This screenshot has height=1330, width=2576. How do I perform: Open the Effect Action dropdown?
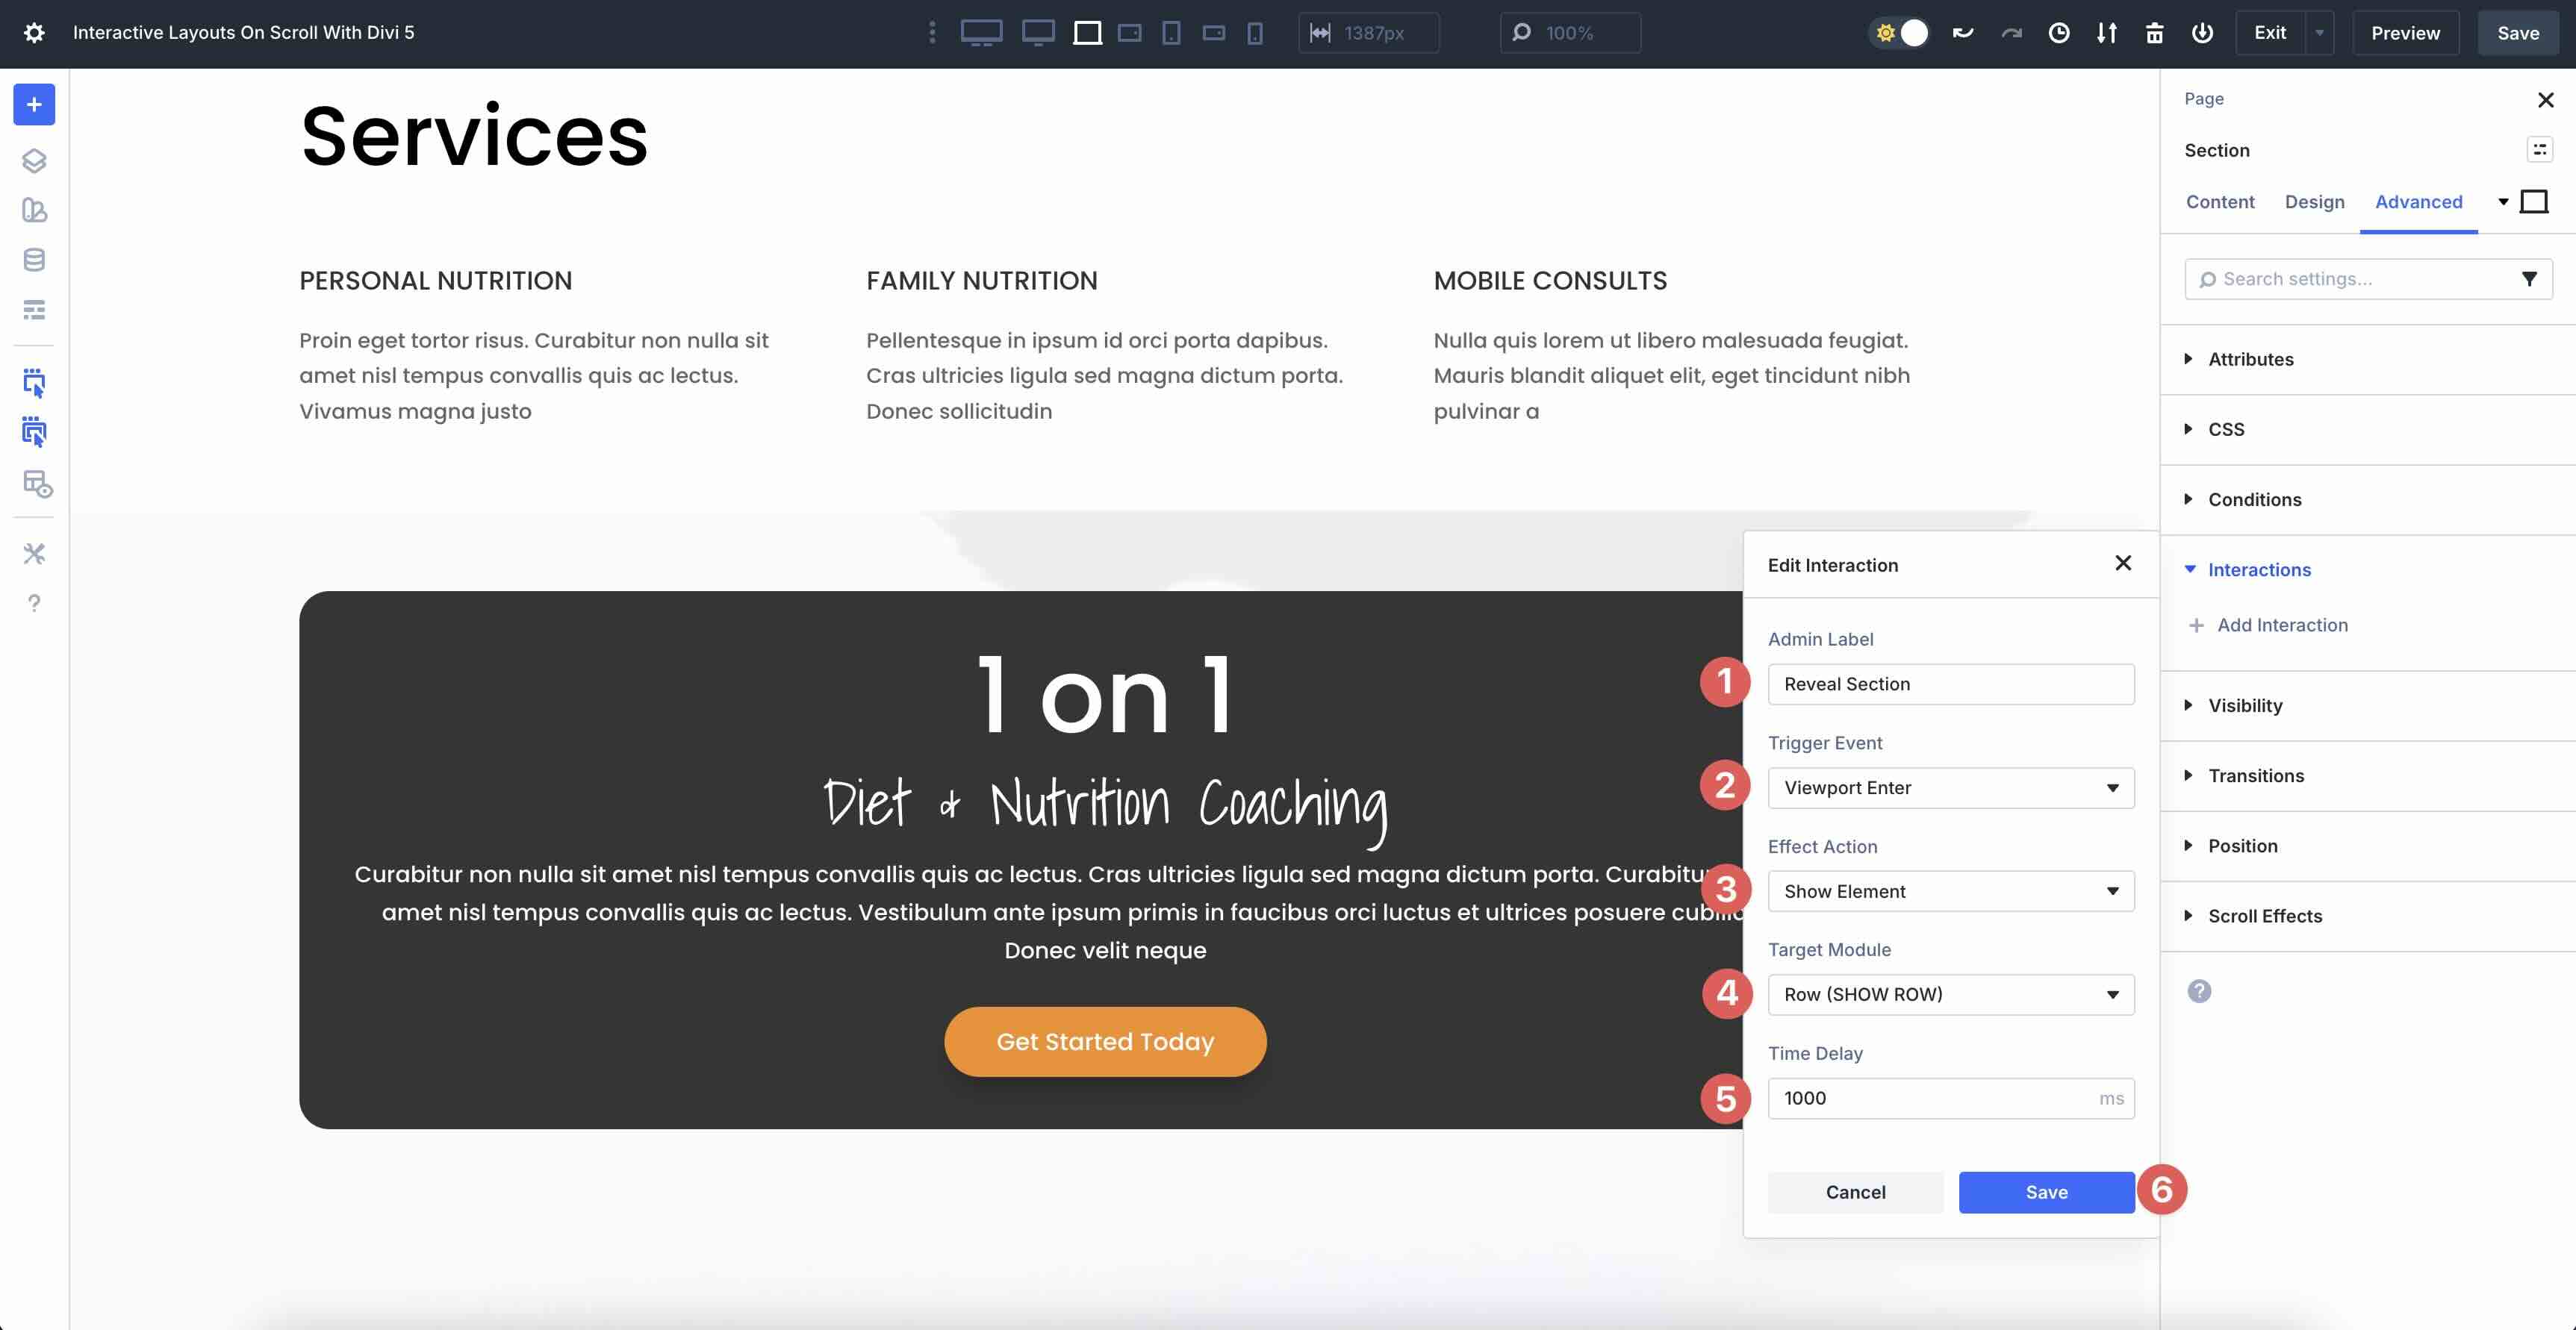(1950, 891)
